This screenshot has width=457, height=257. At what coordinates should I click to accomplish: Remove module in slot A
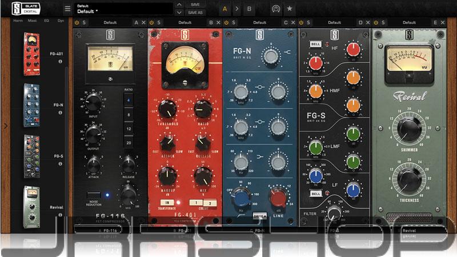(144, 22)
